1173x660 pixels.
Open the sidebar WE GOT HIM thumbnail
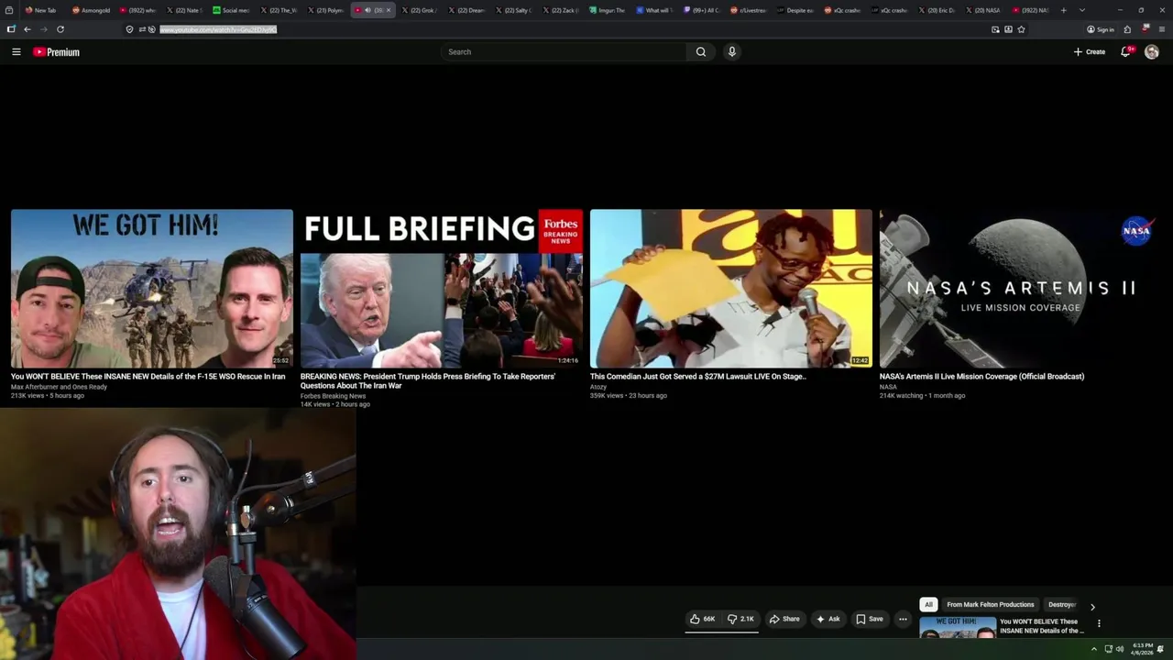pyautogui.click(x=958, y=628)
